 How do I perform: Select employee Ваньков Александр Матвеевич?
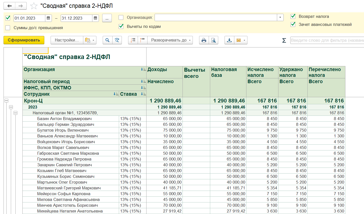(67, 136)
